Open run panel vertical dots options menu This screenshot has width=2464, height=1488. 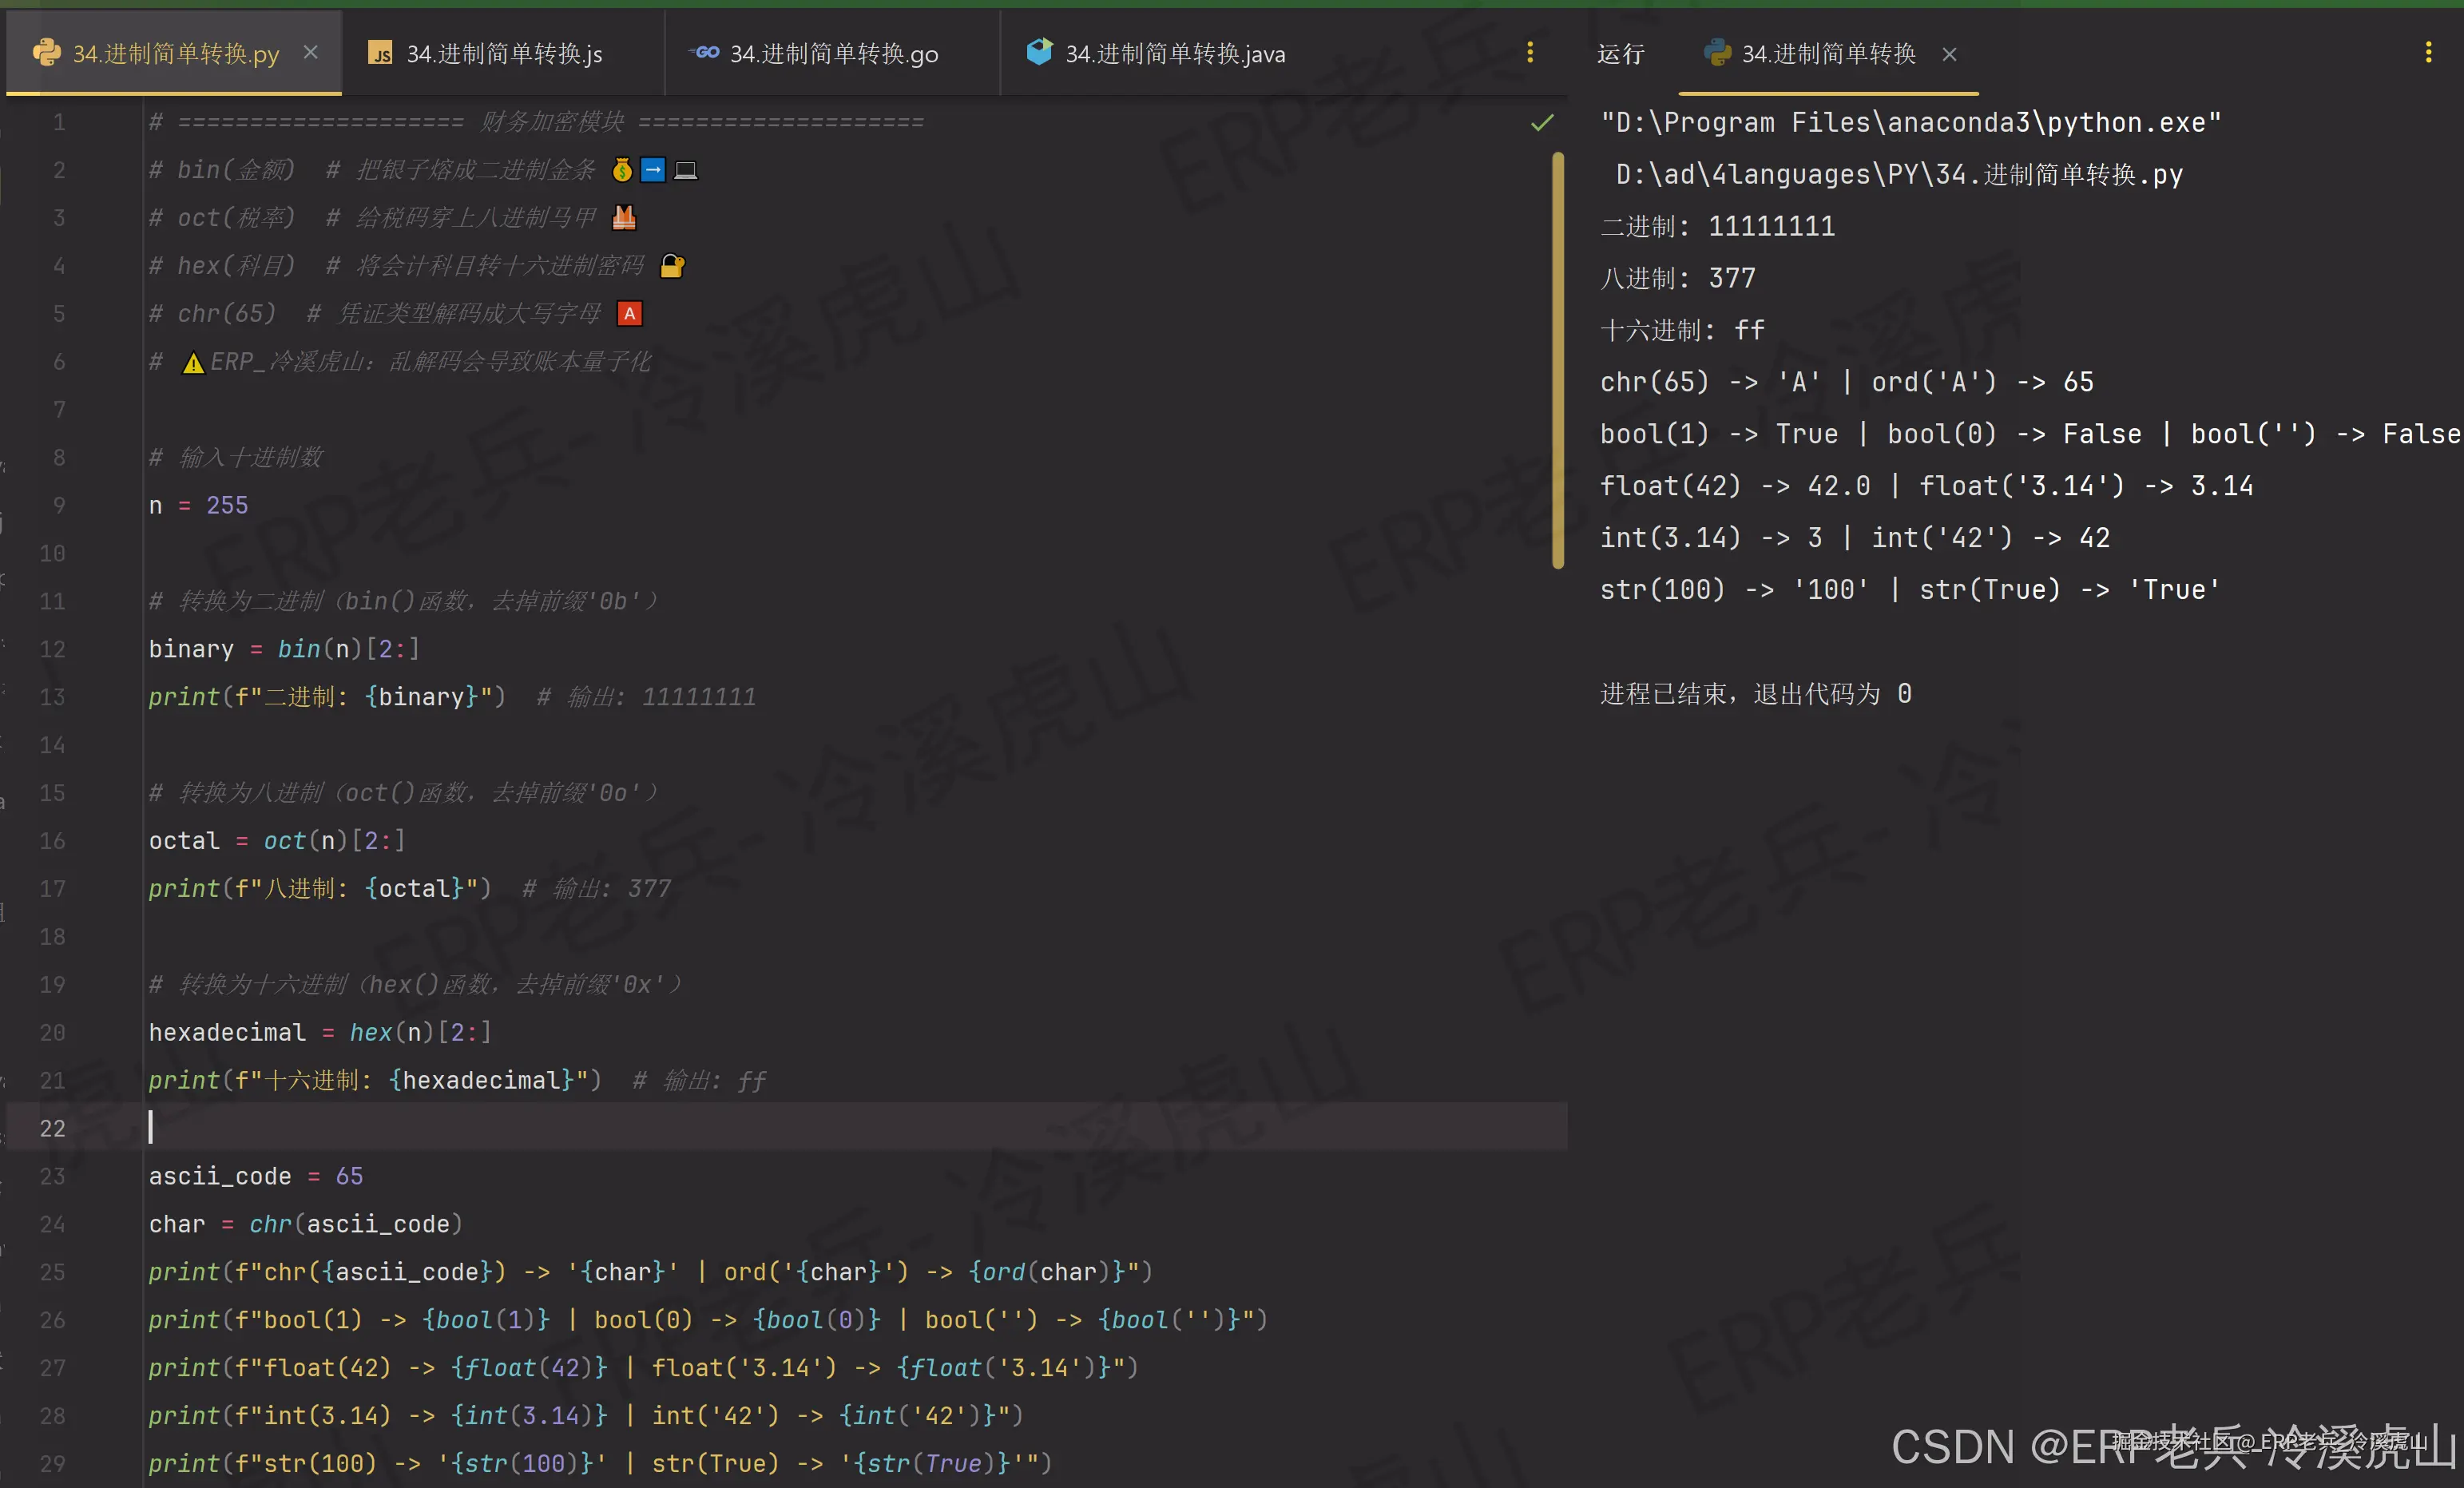pos(2428,52)
